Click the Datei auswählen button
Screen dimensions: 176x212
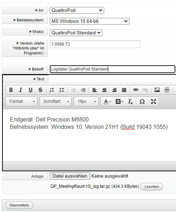tap(70, 176)
